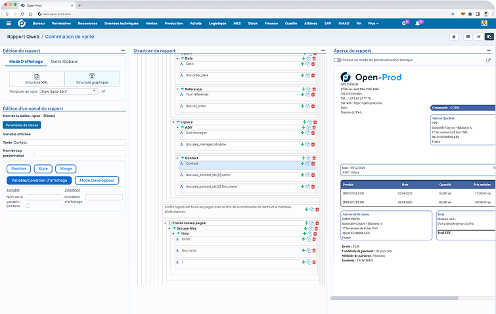Viewport: 496px width, 314px height.
Task: Add a node after doc.sale_contact_ids[0].name
Action: tap(302, 175)
